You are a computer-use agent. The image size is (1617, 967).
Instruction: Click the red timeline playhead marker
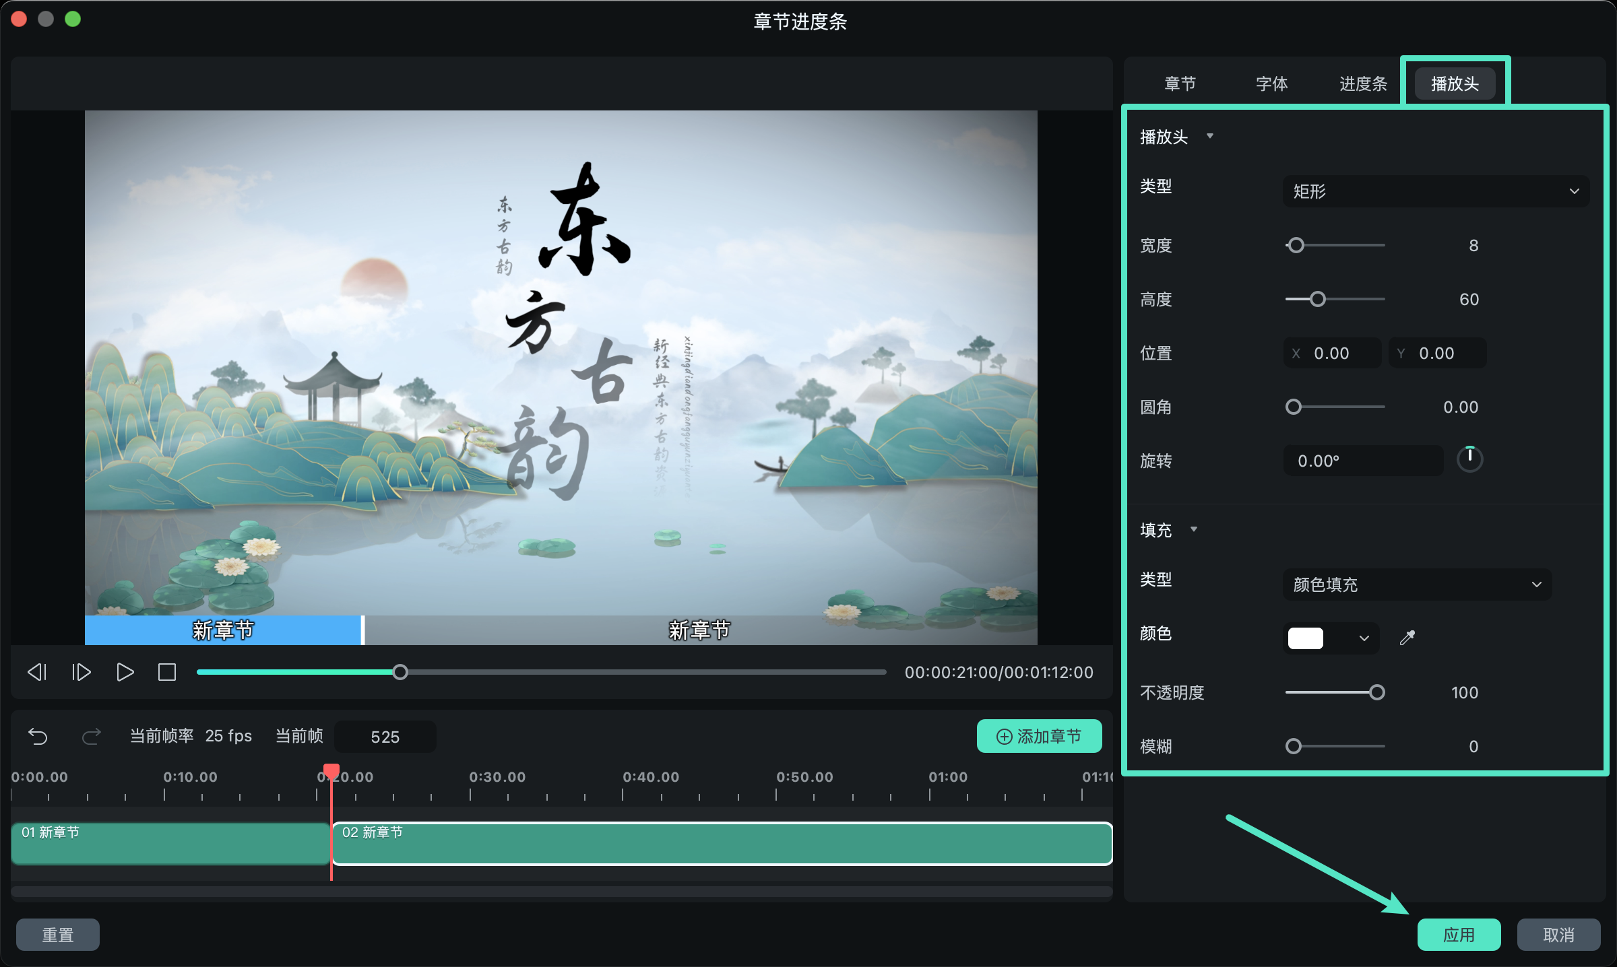331,771
